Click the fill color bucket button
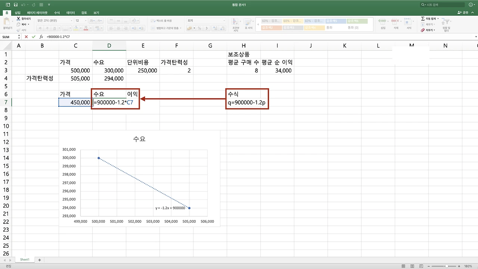 pyautogui.click(x=76, y=28)
